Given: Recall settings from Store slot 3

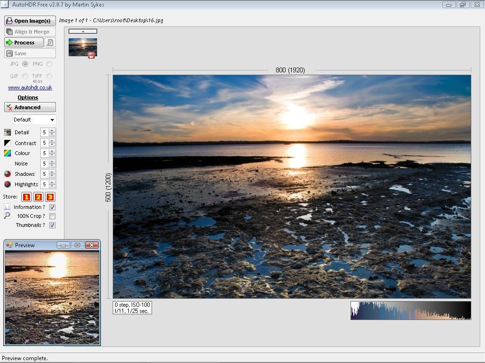Looking at the screenshot, I should [x=50, y=197].
